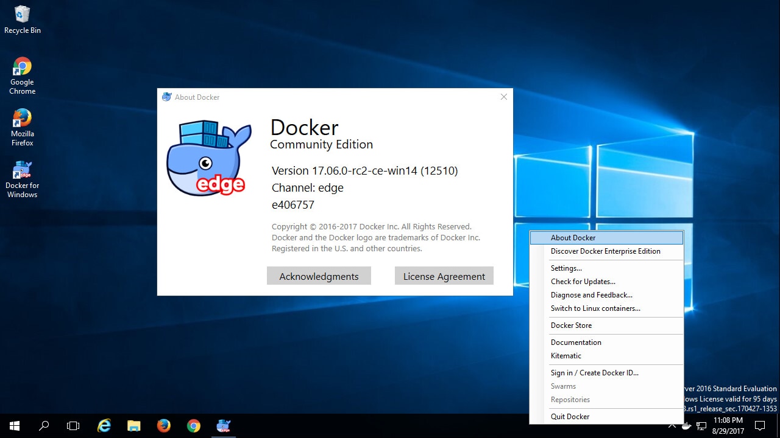
Task: Open the License Agreement
Action: point(444,276)
